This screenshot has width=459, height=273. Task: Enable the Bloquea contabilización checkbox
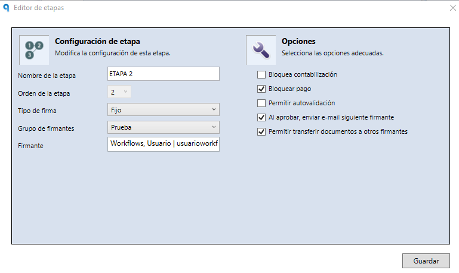[261, 75]
